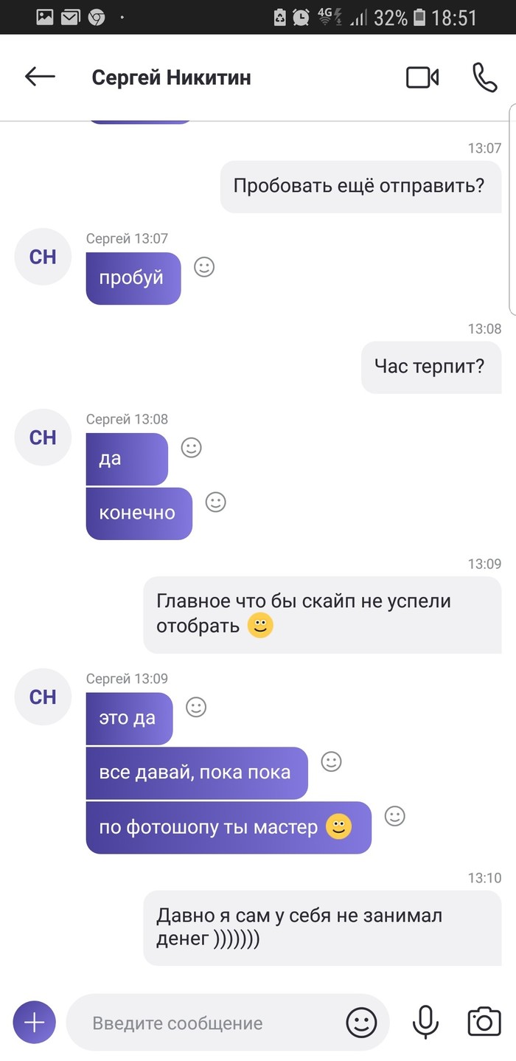Open contact info via Сергей Никитин title
The width and height of the screenshot is (516, 1061).
pos(171,77)
